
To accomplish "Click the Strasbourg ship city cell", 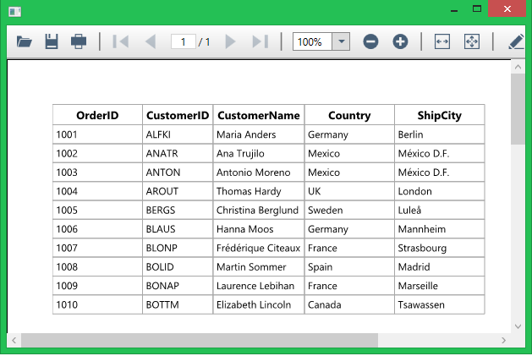I will tap(439, 248).
